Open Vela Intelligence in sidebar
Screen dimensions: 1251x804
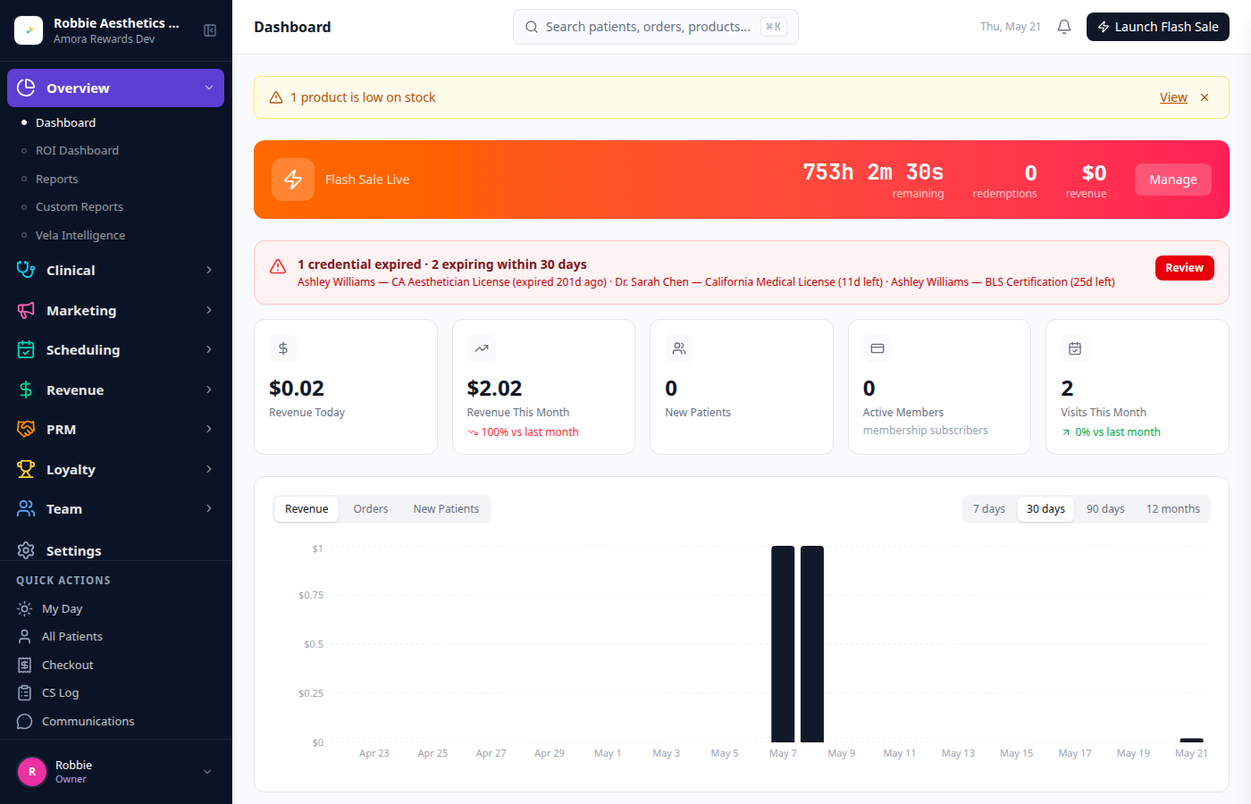pos(80,235)
